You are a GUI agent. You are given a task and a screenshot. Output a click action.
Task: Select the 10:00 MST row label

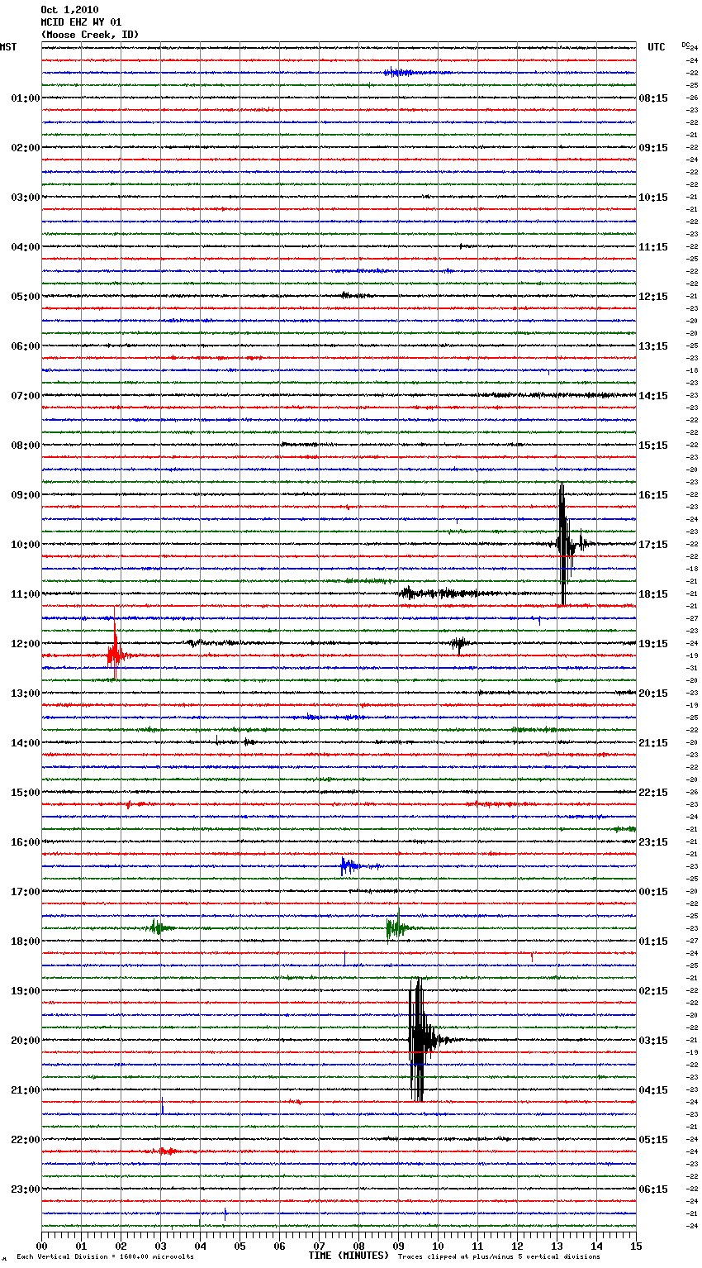coord(25,545)
